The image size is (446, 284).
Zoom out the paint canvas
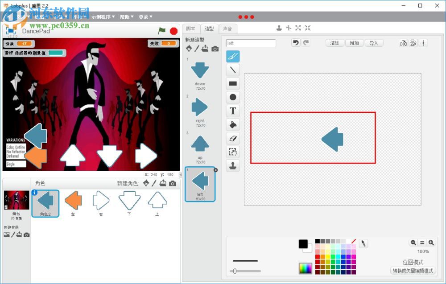413,243
